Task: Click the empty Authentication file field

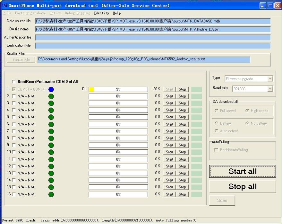Action: tap(153, 38)
